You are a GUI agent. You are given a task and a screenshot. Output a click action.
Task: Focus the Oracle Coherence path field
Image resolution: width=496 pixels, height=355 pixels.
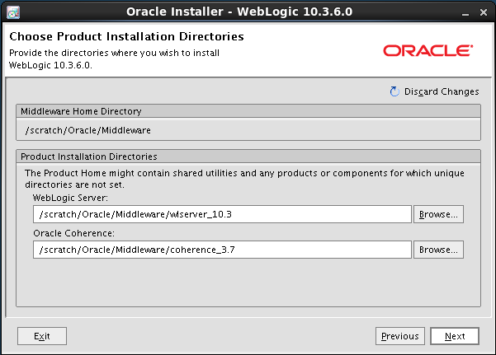(x=222, y=250)
